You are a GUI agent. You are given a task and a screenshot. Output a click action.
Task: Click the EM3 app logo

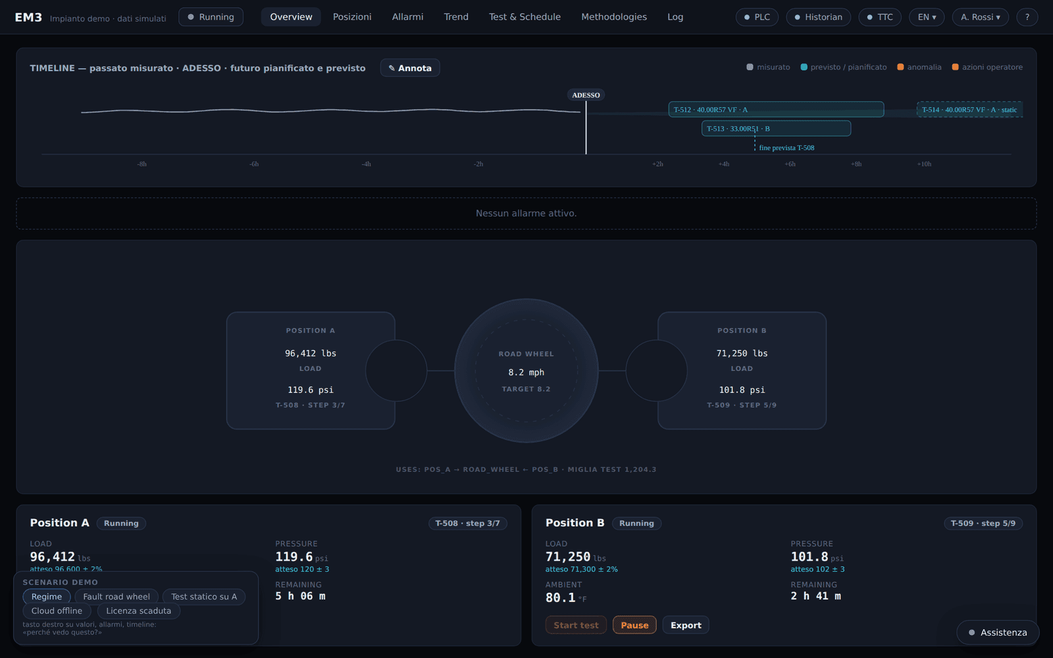28,17
